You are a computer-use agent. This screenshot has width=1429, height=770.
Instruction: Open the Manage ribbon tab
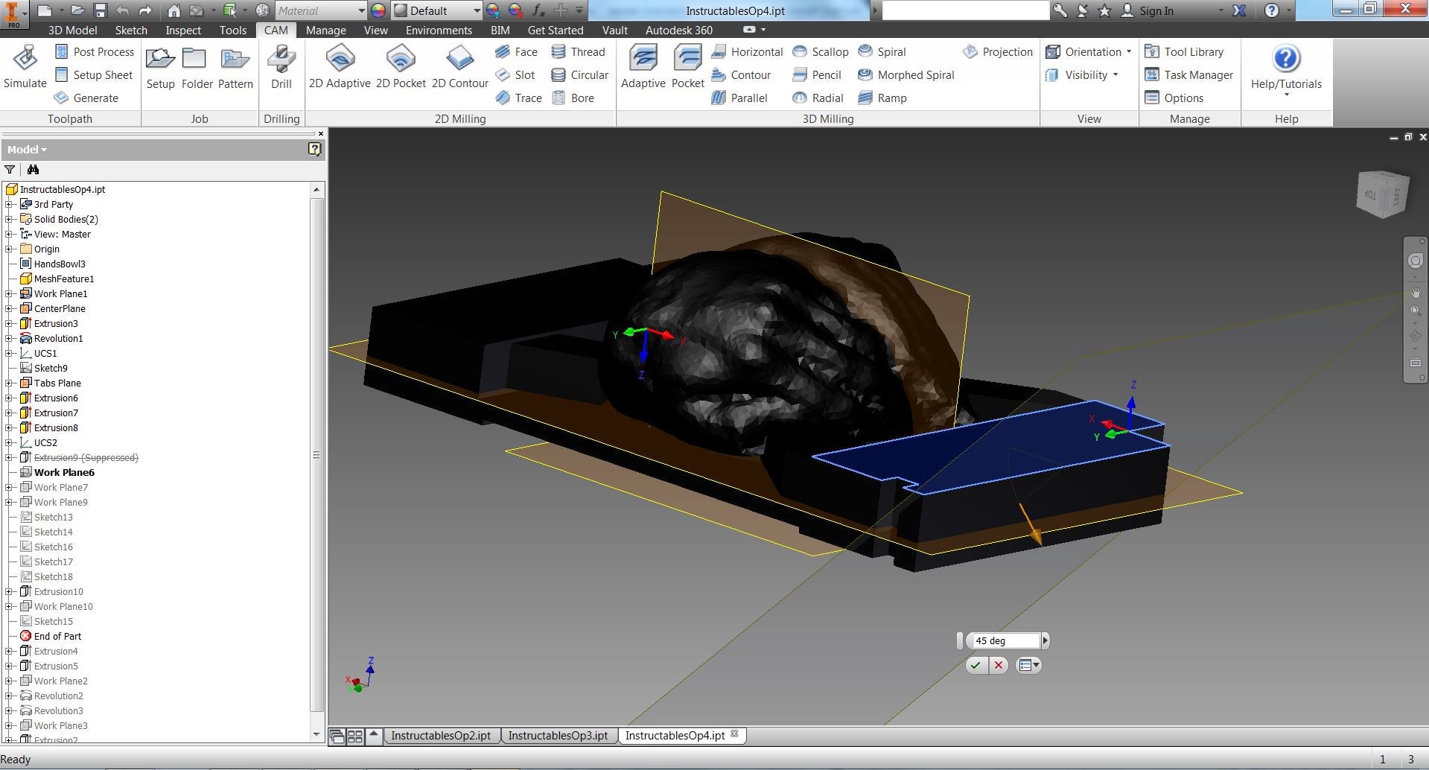pyautogui.click(x=325, y=31)
